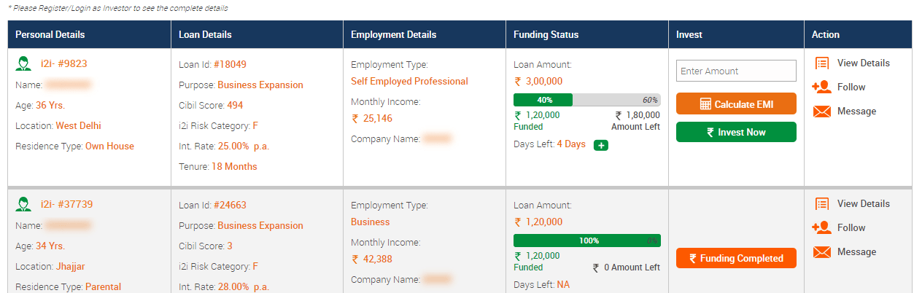Screen dimensions: 914x293
Task: Click the green borrower avatar beside i2i- #37739
Action: tap(23, 204)
